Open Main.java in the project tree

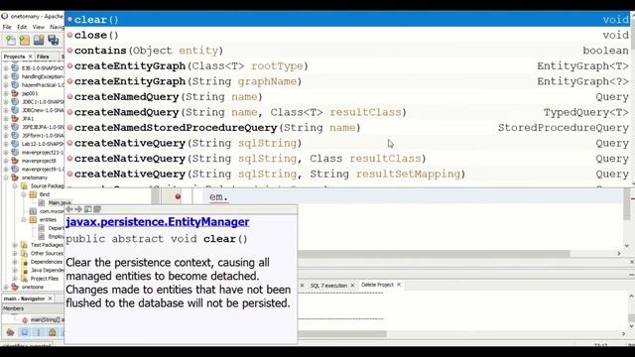60,202
